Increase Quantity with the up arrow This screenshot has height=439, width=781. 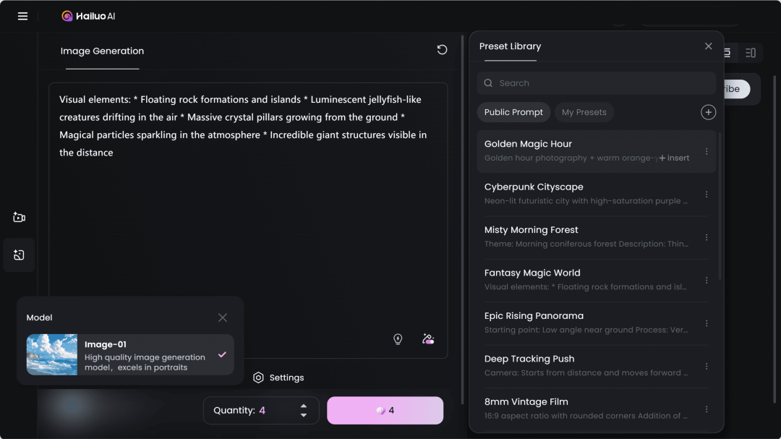[303, 406]
